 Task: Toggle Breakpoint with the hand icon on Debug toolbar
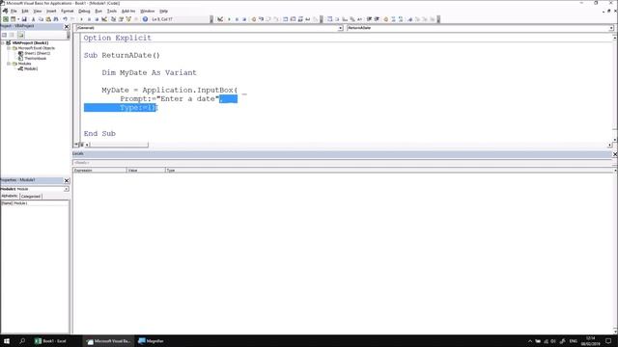pos(253,19)
